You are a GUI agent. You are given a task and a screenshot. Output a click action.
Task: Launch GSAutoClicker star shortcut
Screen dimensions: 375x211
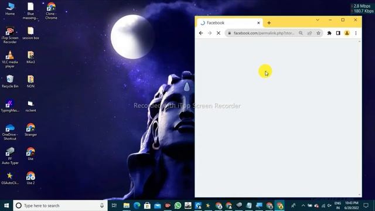point(10,178)
